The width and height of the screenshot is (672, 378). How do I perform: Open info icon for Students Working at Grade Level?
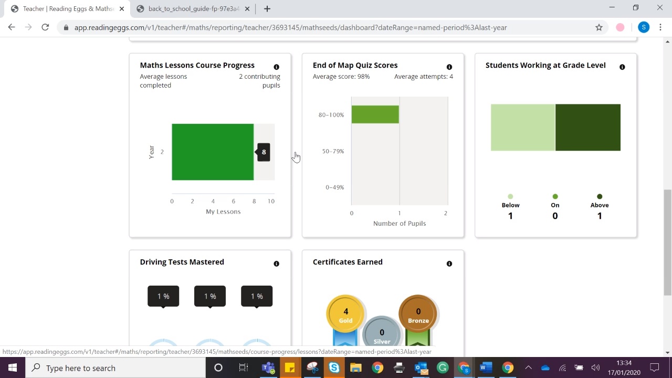pyautogui.click(x=622, y=67)
